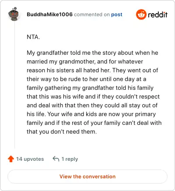Click the line starting "family gathering my grandfather"
This screenshot has height=191, width=175.
click(90, 88)
